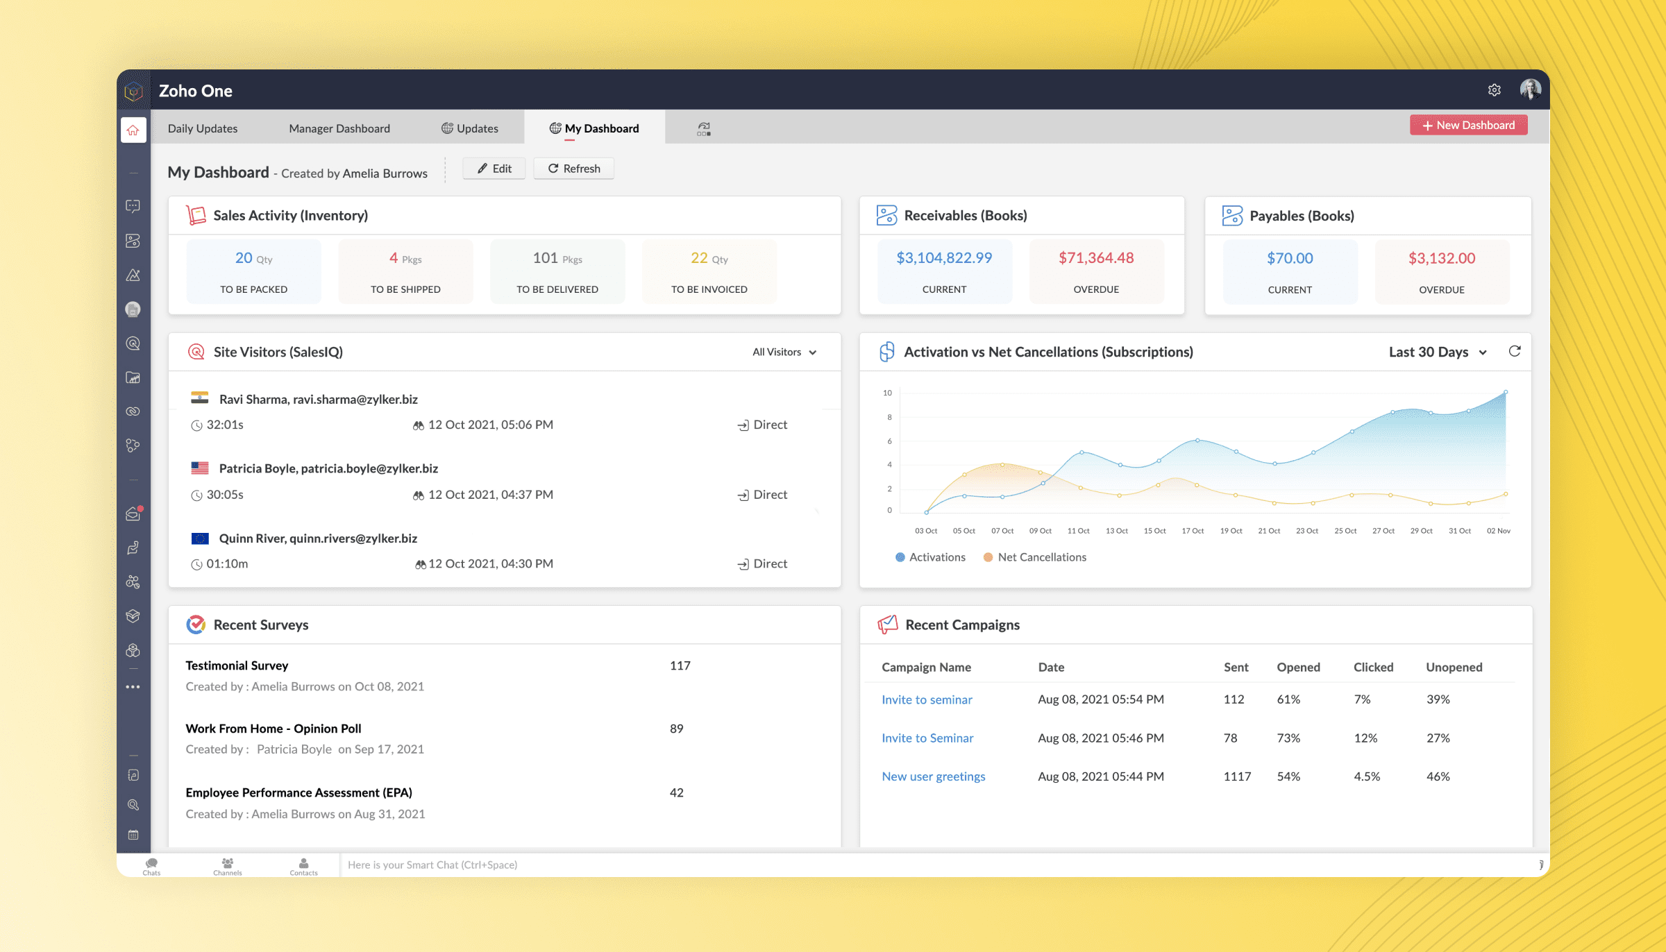Open the Sign pen icon in sidebar
1666x952 pixels.
coord(133,548)
